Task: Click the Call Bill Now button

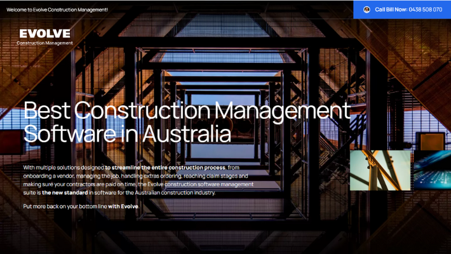Action: point(402,10)
